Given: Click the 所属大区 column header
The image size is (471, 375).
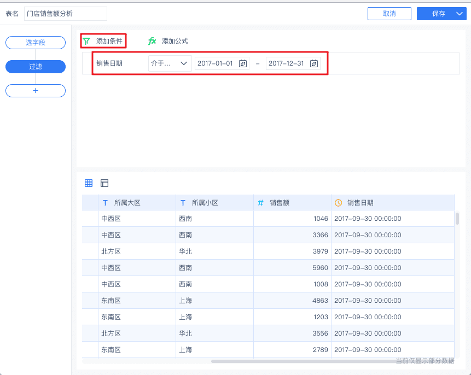Looking at the screenshot, I should click(x=137, y=203).
